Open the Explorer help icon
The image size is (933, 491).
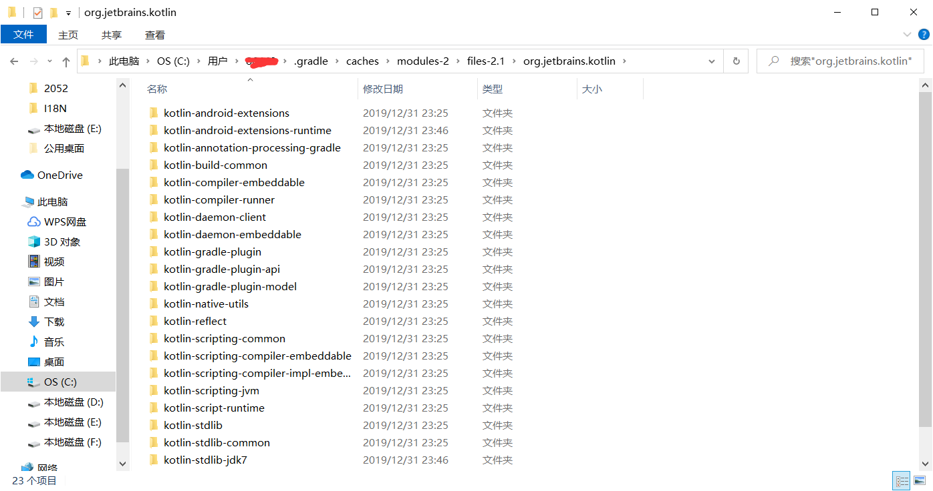[924, 35]
